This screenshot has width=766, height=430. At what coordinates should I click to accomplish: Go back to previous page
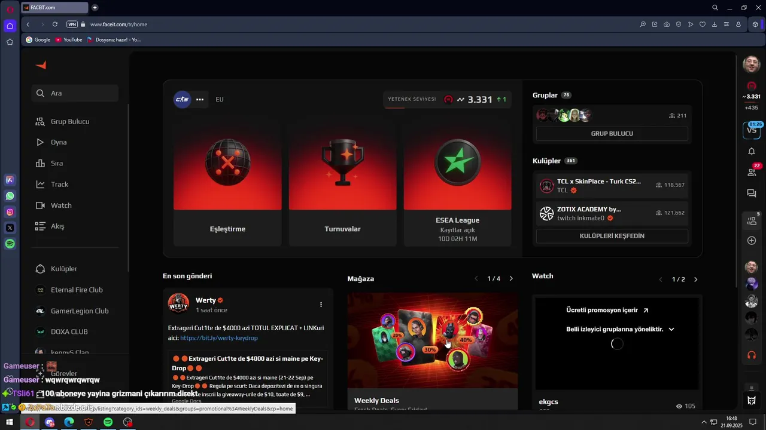coord(28,24)
